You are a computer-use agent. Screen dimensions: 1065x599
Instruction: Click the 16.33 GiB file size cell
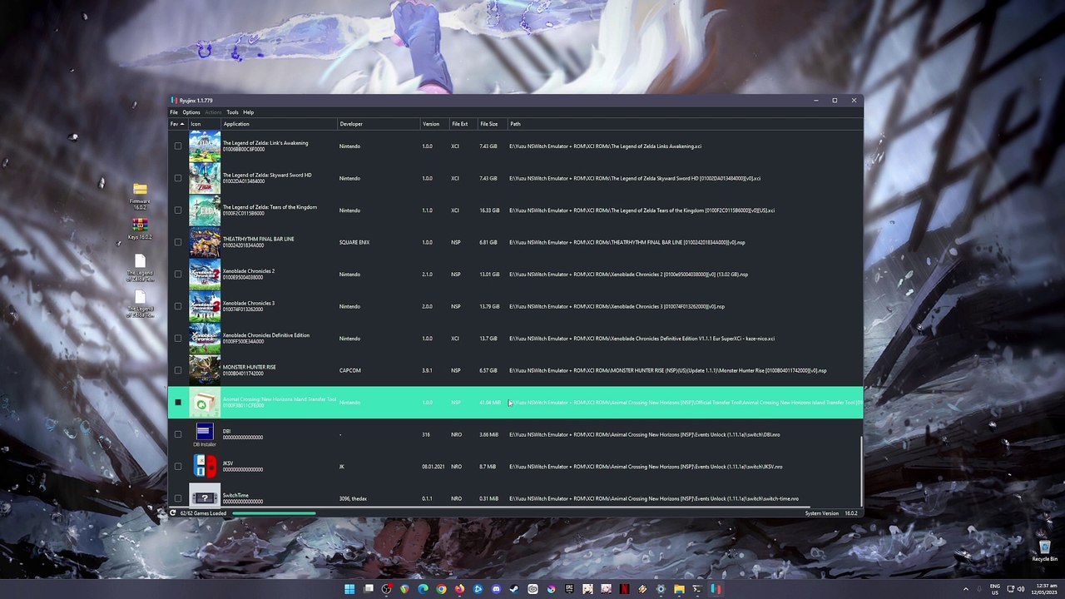(x=490, y=210)
